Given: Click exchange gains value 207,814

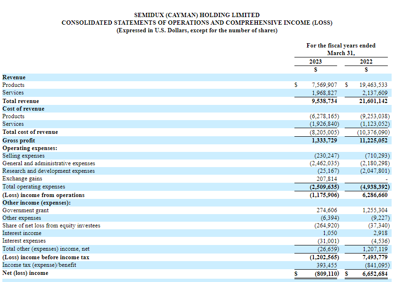Looking at the screenshot, I should (327, 179).
